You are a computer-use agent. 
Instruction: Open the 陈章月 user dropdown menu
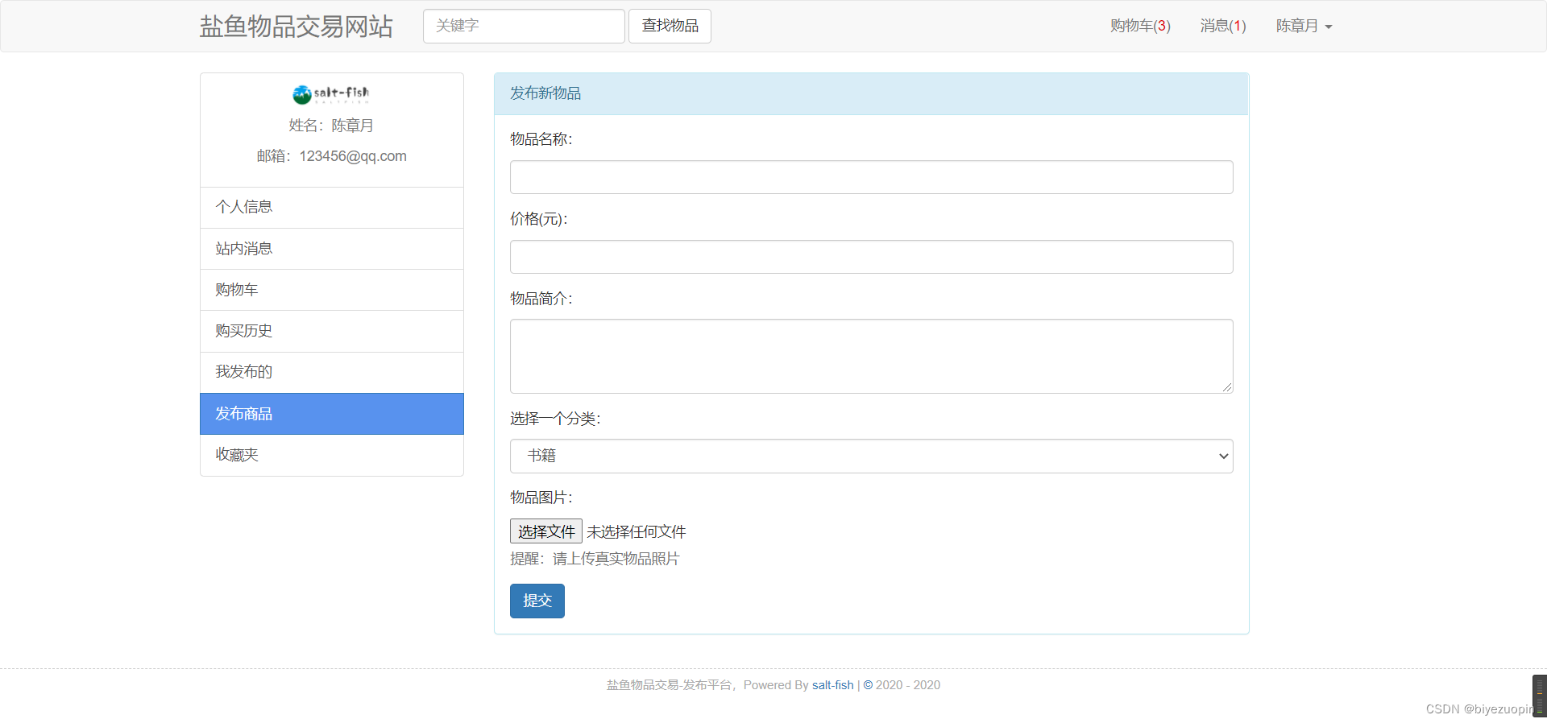point(1304,26)
